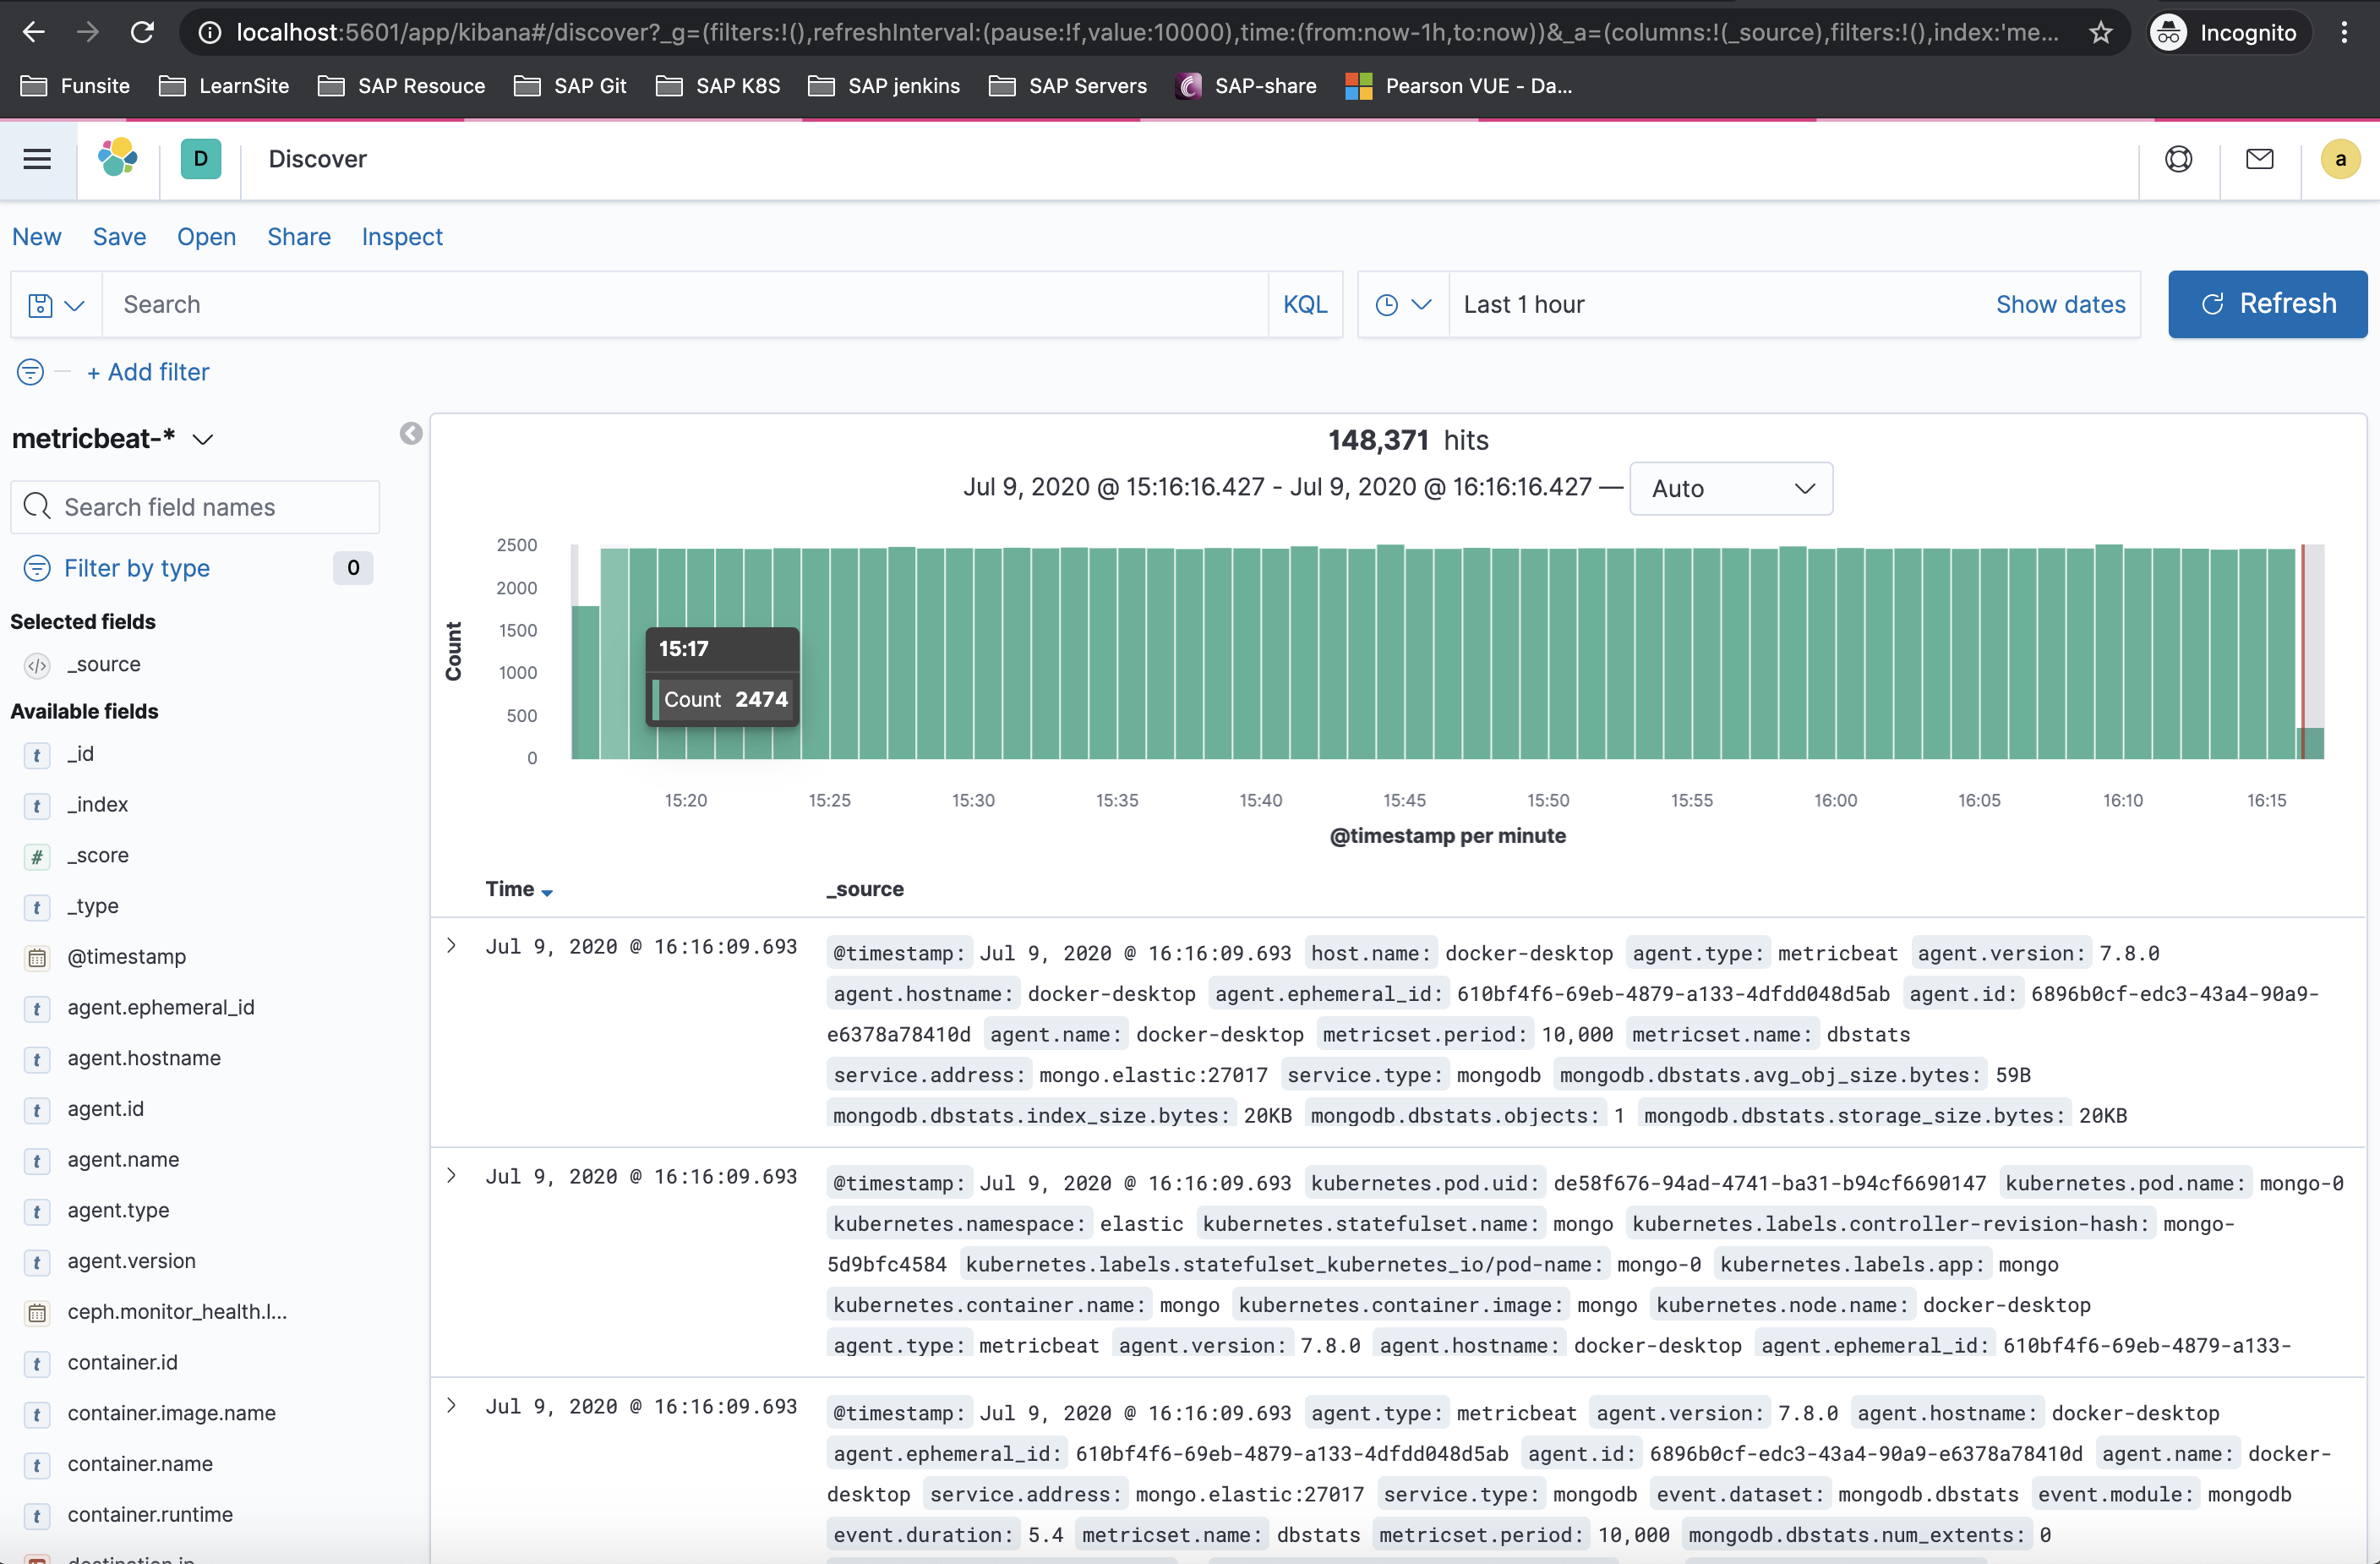
Task: Select the agent.ephemeral_id field
Action: pos(161,1008)
